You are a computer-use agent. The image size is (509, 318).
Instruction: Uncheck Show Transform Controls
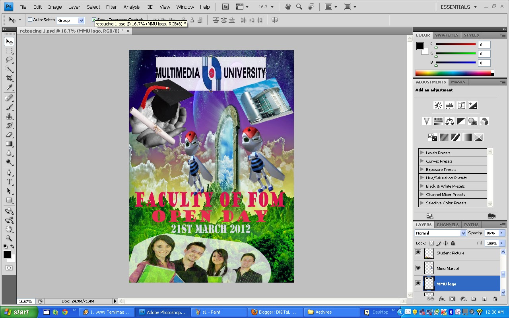(94, 20)
